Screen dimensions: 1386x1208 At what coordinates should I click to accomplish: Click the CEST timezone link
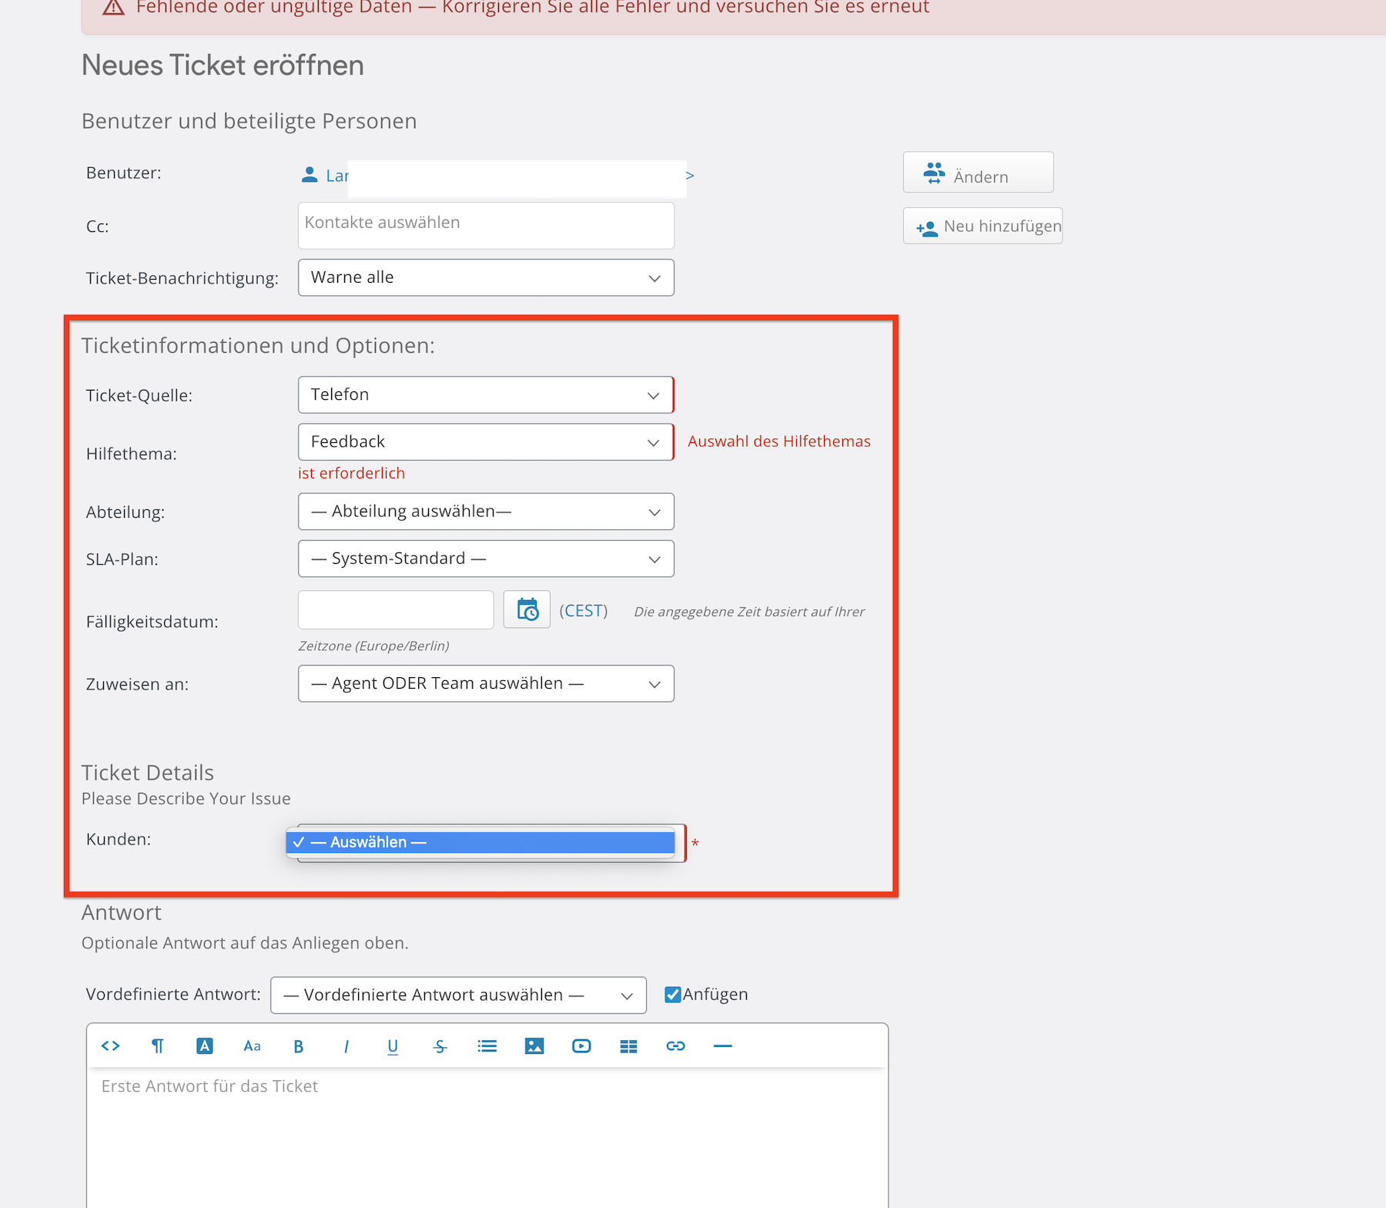pyautogui.click(x=584, y=610)
